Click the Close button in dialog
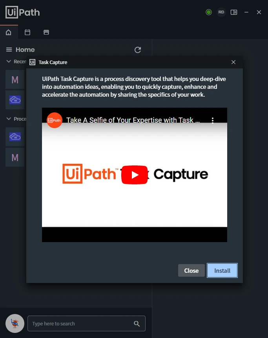268x338 pixels. coord(191,270)
